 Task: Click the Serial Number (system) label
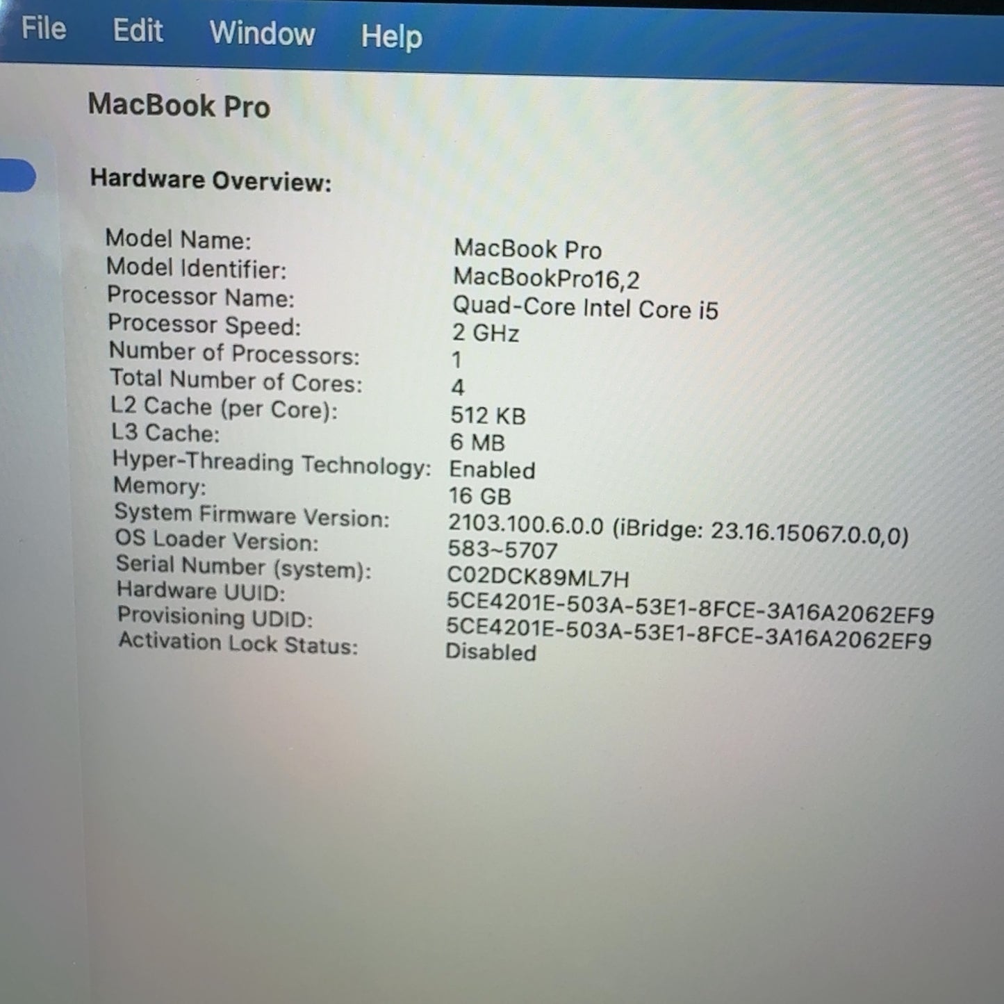click(x=243, y=566)
